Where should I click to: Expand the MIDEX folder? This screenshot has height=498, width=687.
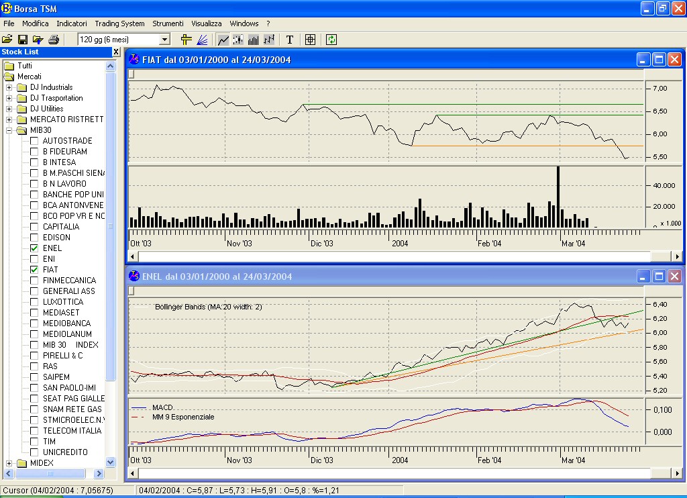click(x=9, y=463)
